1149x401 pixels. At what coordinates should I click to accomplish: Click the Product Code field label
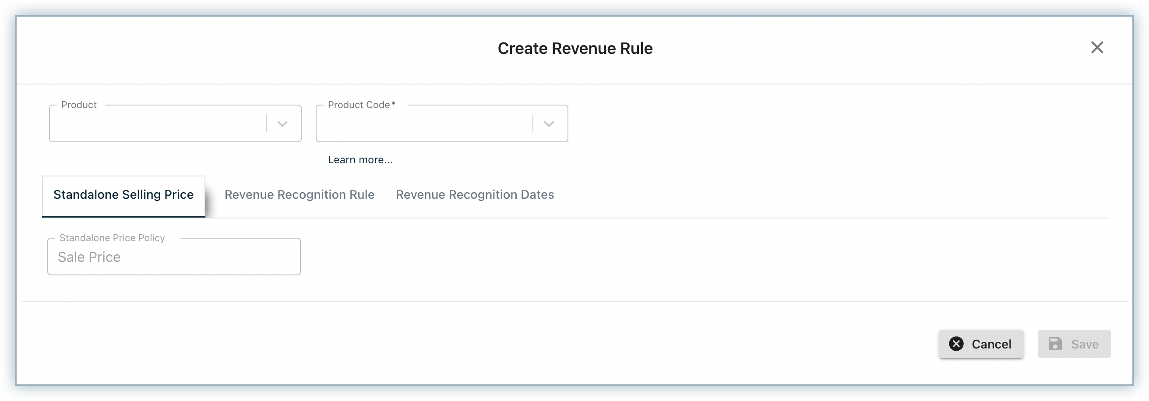pos(359,105)
